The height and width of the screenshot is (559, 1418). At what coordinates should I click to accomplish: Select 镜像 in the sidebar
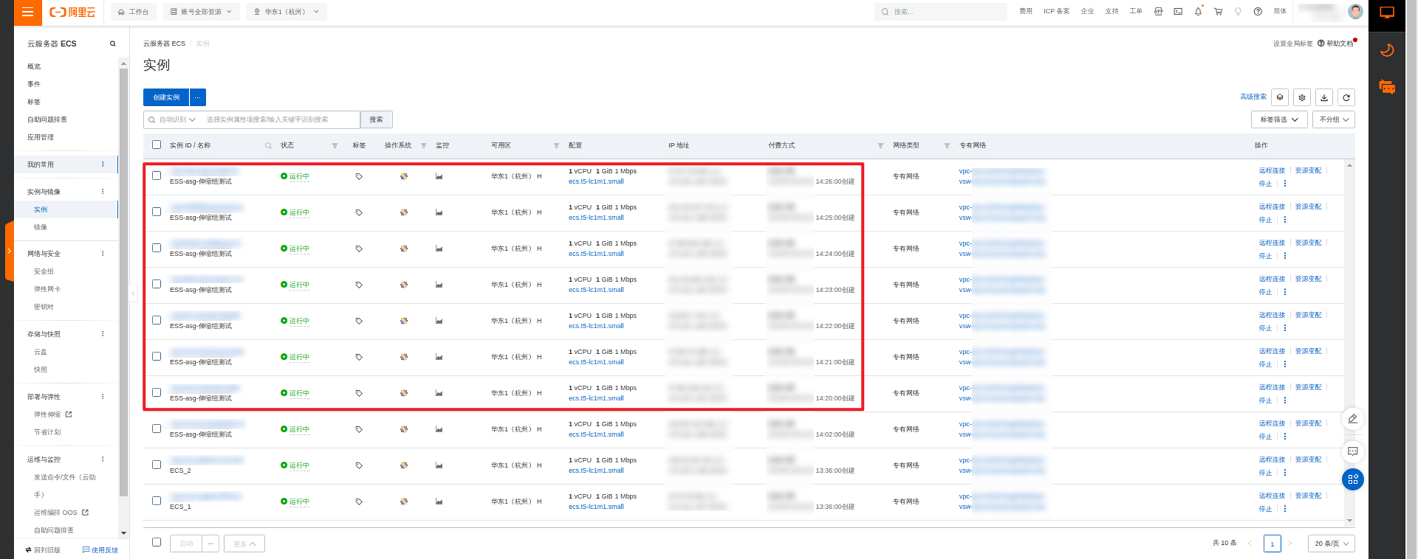coord(40,227)
